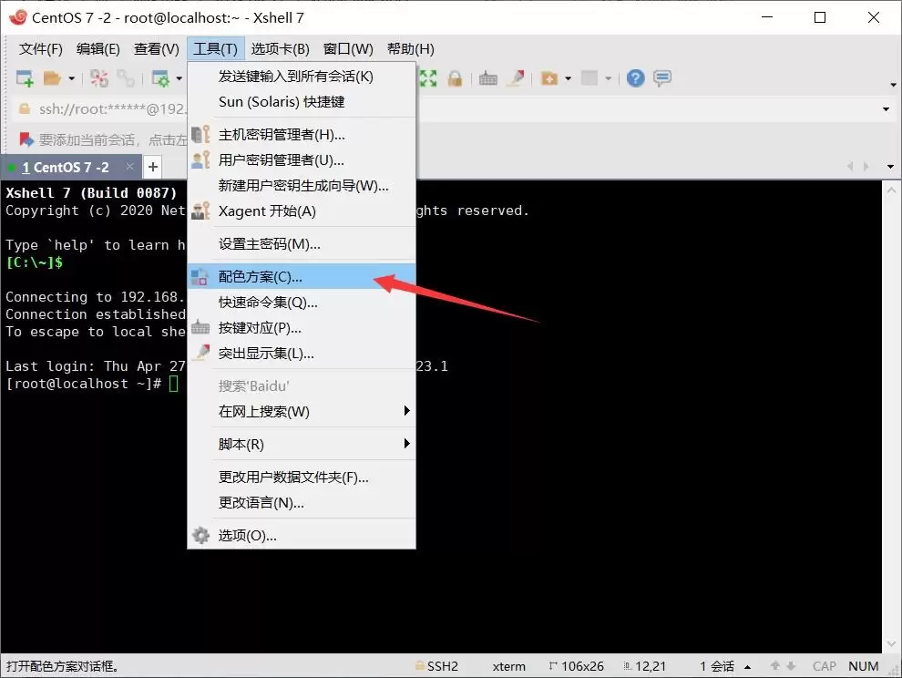Viewport: 902px width, 678px height.
Task: Expand the greyed square icon's dropdown arrow
Action: 608,78
